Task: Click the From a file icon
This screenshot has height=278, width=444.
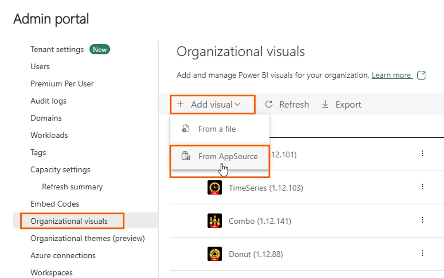Action: (x=186, y=129)
